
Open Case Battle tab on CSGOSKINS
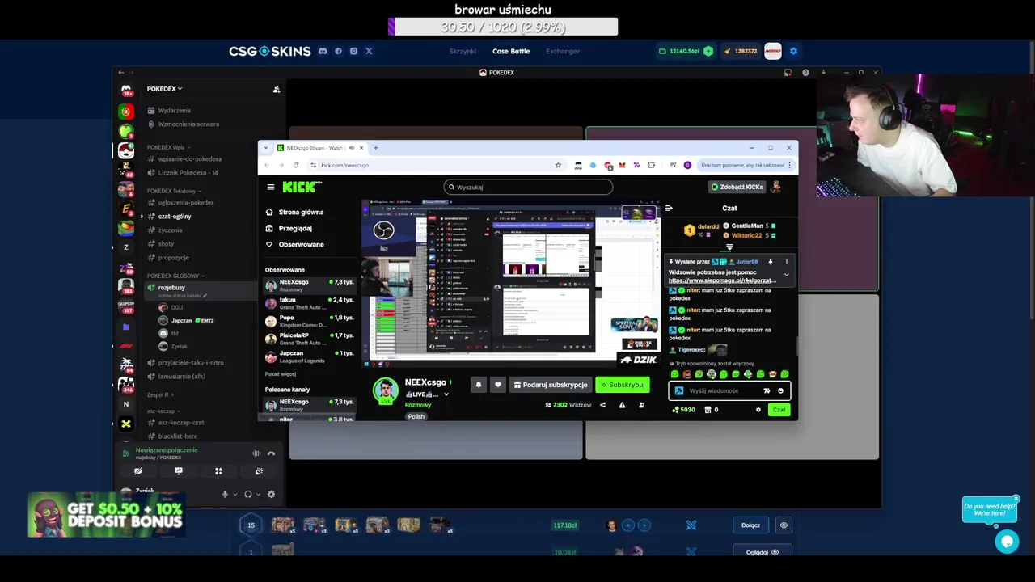(x=511, y=51)
